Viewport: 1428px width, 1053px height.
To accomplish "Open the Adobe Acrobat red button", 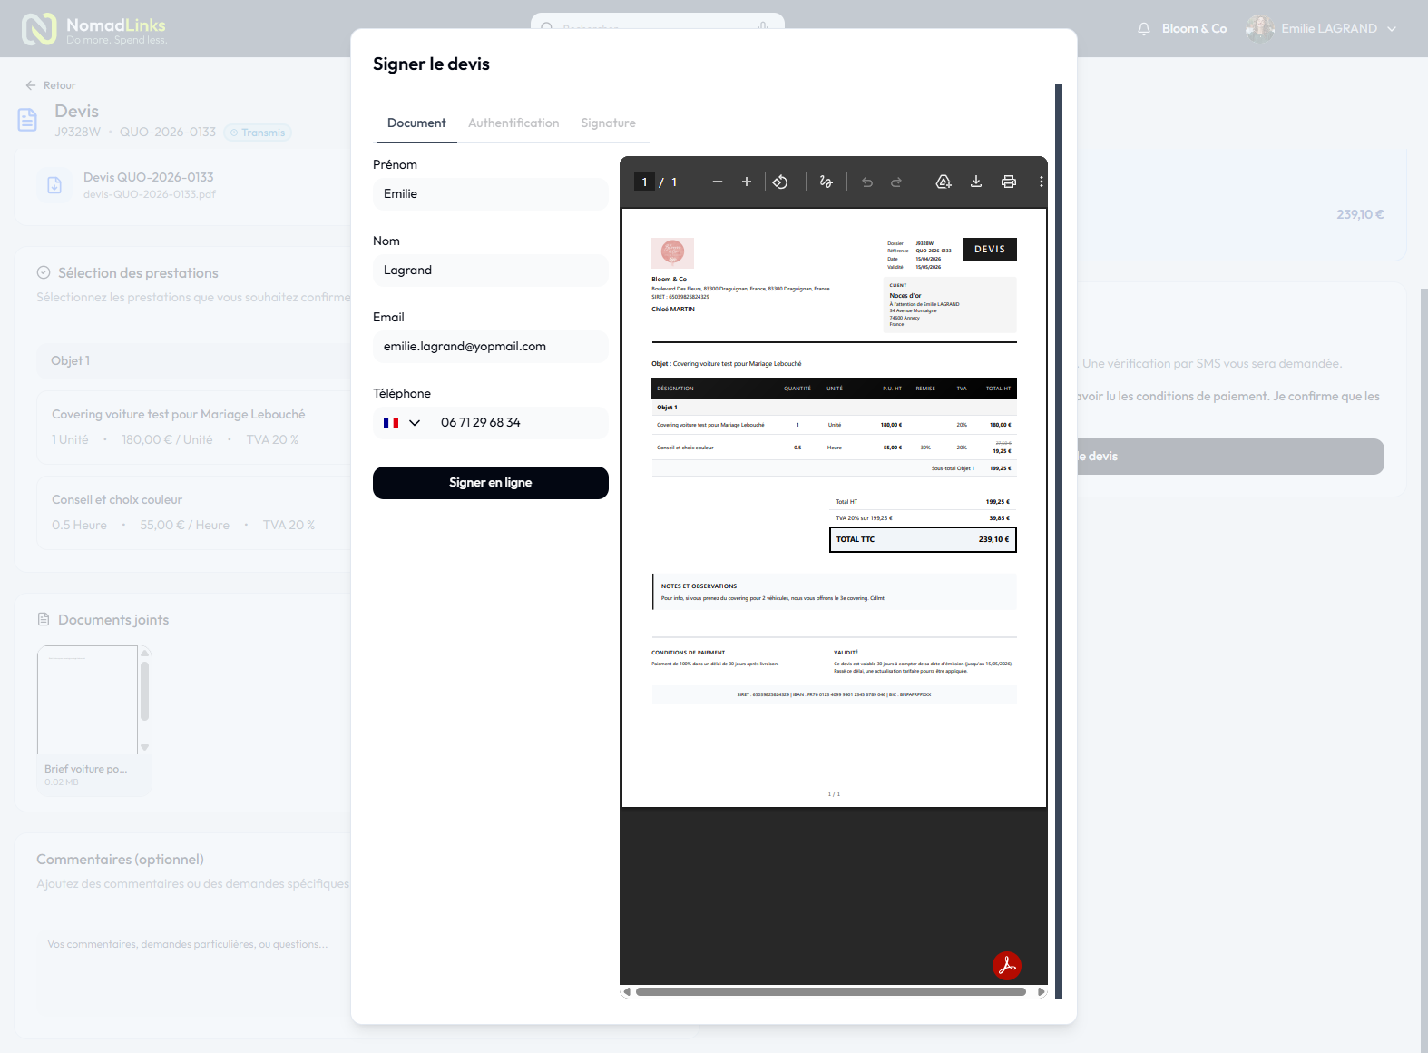I will click(x=1007, y=965).
